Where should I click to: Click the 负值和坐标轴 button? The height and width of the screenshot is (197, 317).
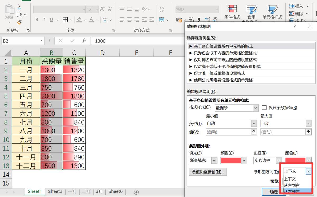coord(208,172)
